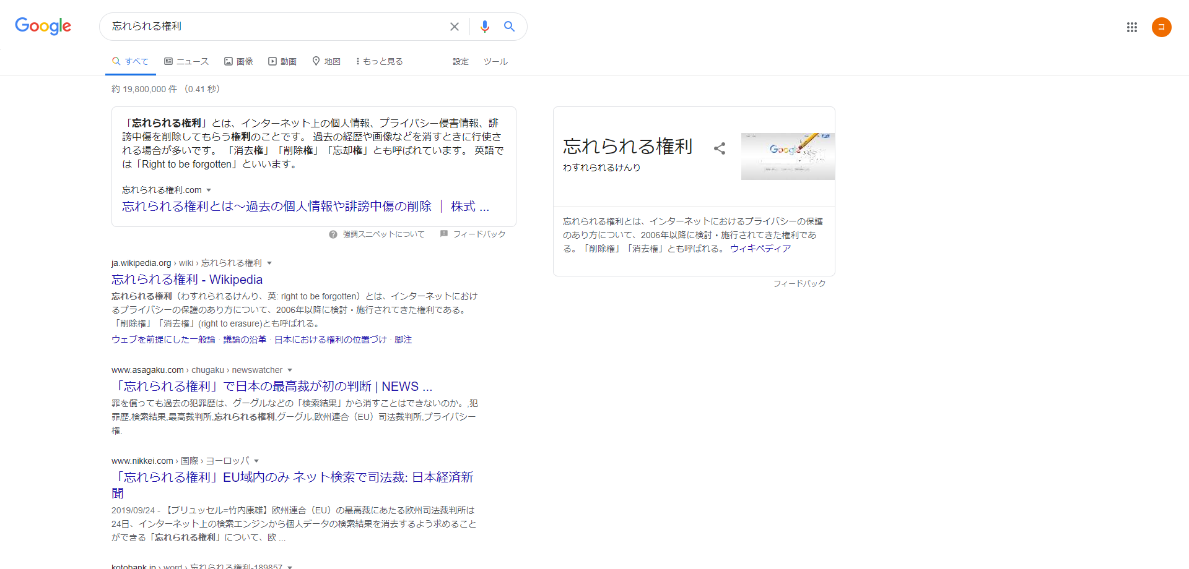Open the ツール options
This screenshot has width=1189, height=569.
click(x=495, y=61)
